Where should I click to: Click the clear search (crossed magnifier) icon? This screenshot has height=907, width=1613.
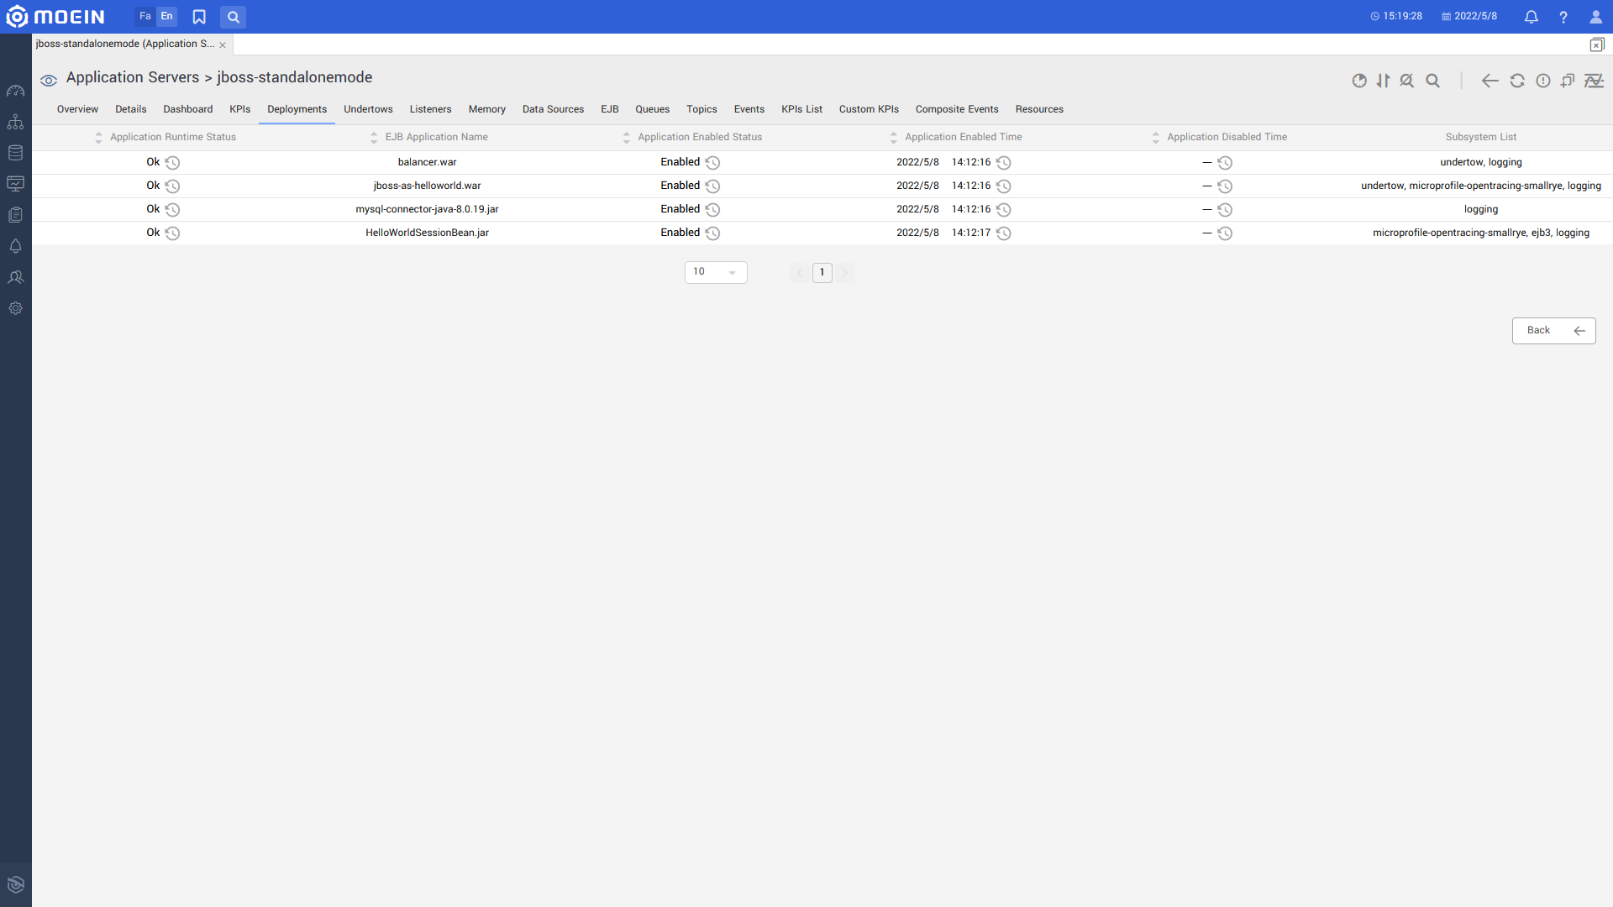click(x=1407, y=81)
